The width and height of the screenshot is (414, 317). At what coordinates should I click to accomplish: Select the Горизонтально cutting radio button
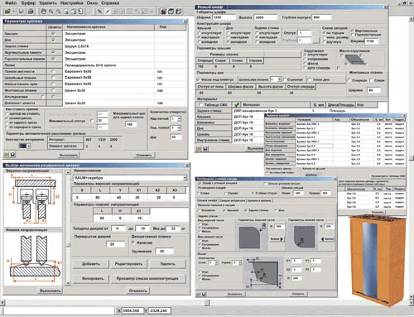point(353,35)
